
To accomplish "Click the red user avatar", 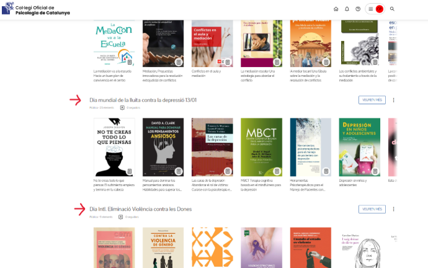I will (x=379, y=9).
